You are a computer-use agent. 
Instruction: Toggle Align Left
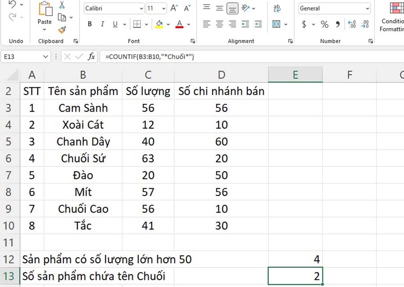tap(206, 24)
